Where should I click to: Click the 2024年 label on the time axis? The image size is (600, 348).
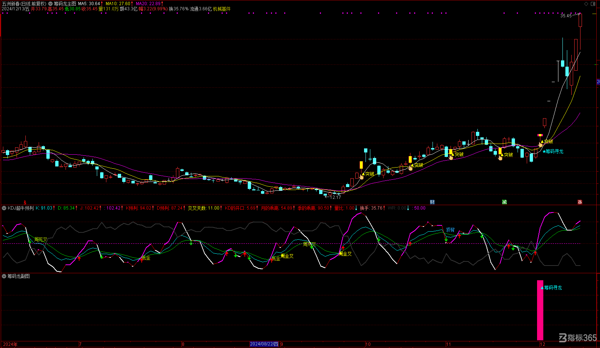10,344
